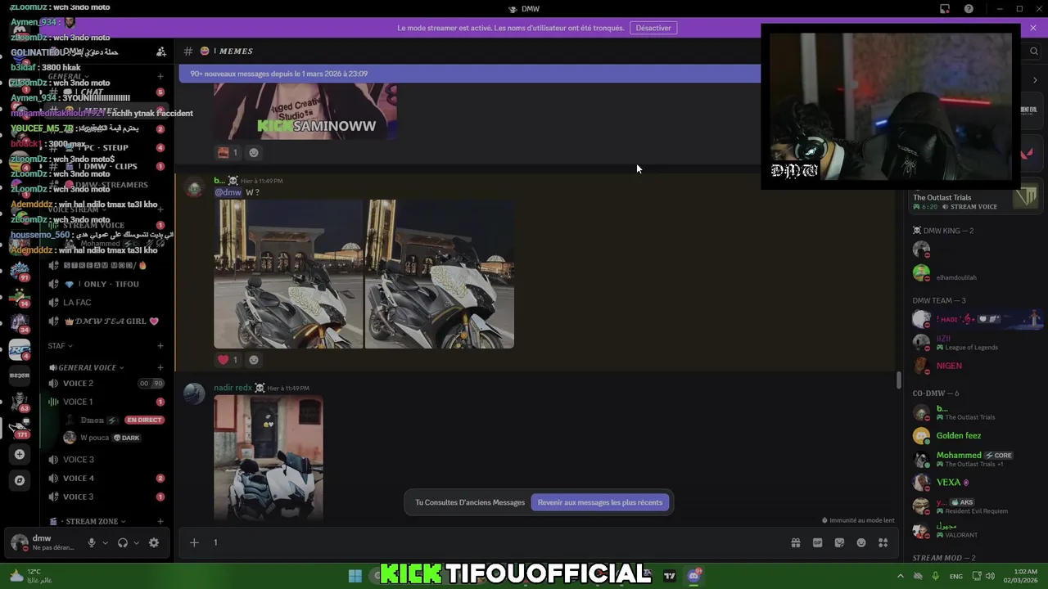Screen dimensions: 1048x589
Task: Open nadir redx's scooter photo
Action: [x=269, y=458]
